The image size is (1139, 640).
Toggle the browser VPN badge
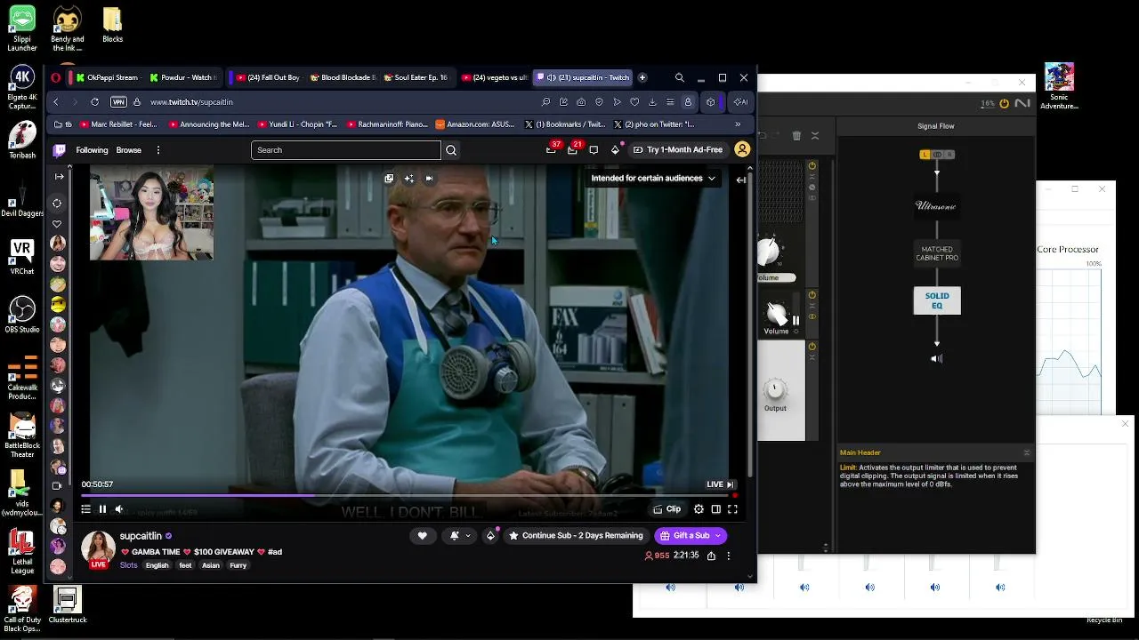click(x=118, y=102)
